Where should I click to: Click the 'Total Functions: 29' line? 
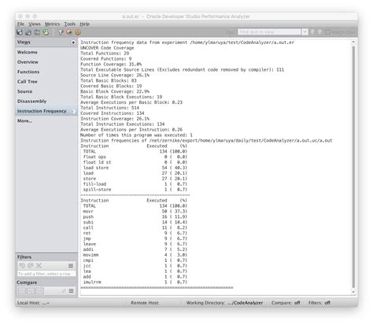coord(105,54)
